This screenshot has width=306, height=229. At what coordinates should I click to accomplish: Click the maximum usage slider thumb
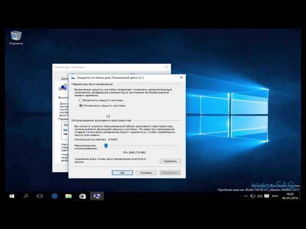tap(106, 146)
